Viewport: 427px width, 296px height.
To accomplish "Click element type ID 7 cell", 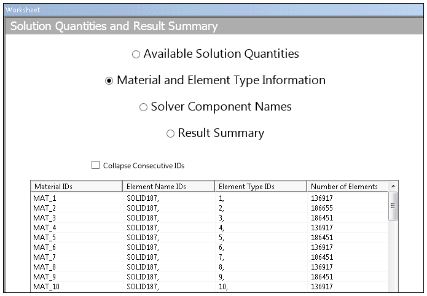I will click(222, 257).
